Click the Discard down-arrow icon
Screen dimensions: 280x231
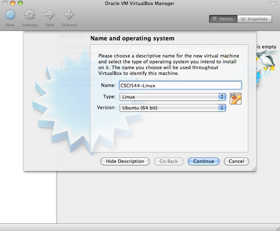[69, 15]
